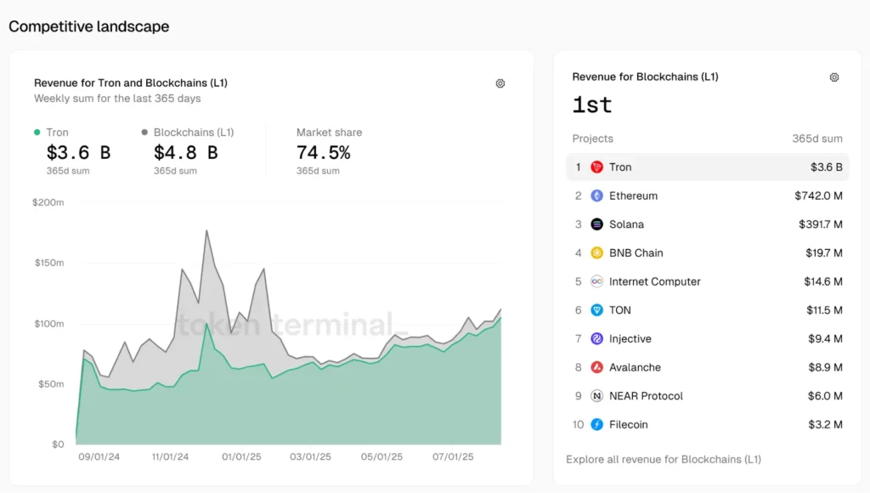Click the Solana logo icon
Viewport: 870px width, 493px height.
coord(596,224)
